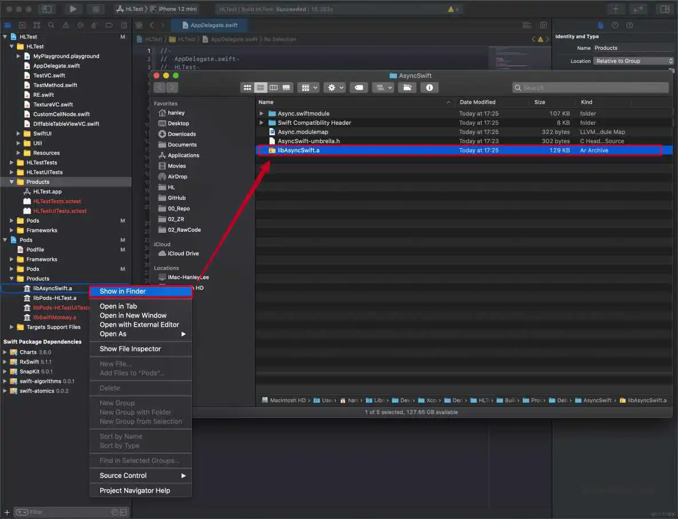This screenshot has height=519, width=678.
Task: Toggle the Xcode inspectors panel
Action: pyautogui.click(x=665, y=9)
